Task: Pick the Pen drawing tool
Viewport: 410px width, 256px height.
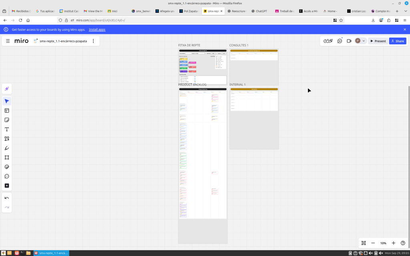Action: [7, 148]
